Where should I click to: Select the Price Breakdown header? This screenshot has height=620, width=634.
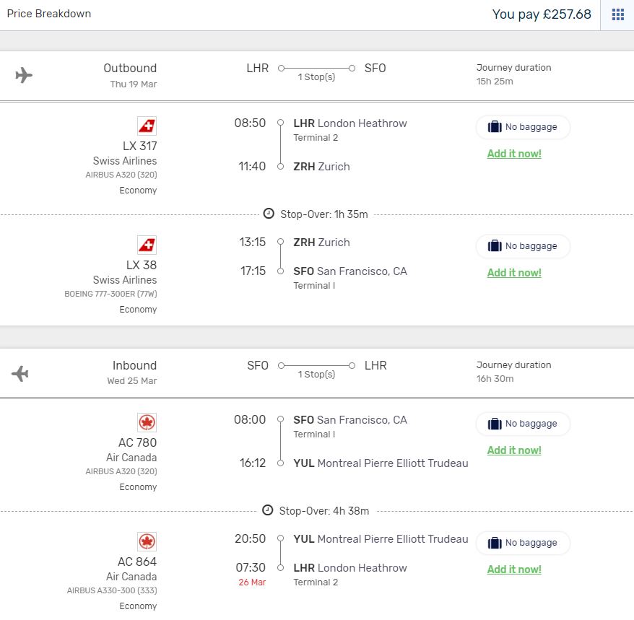[48, 14]
